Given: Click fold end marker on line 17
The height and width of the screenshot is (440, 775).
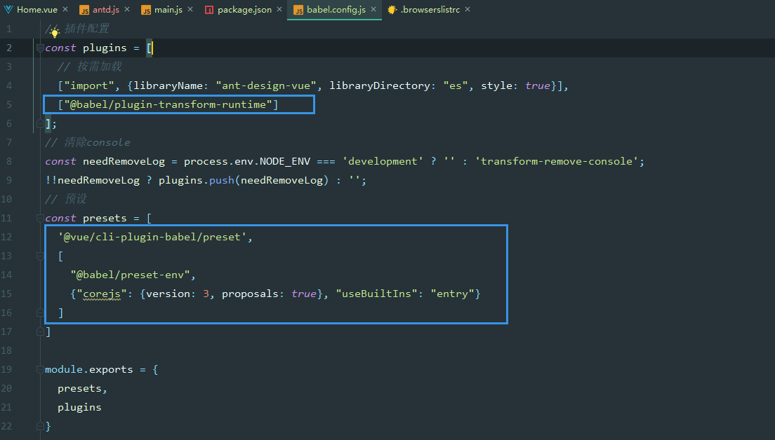Looking at the screenshot, I should pos(40,331).
